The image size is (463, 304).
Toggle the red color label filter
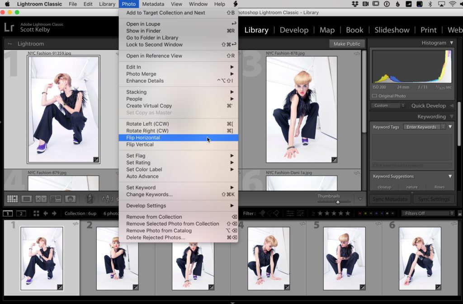[360, 214]
